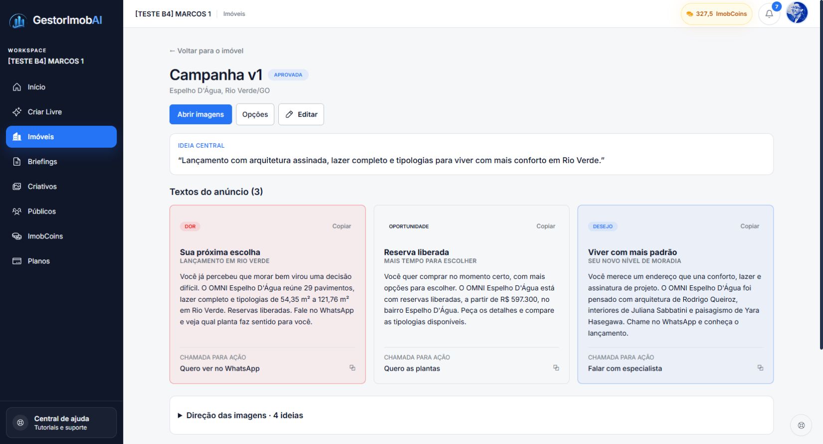Open the Planos card icon

[17, 261]
